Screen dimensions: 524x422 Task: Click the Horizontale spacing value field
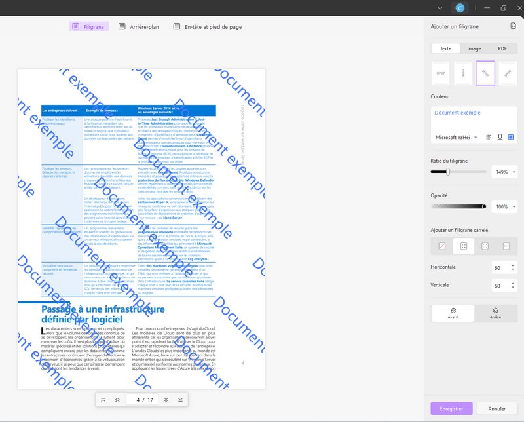click(500, 267)
